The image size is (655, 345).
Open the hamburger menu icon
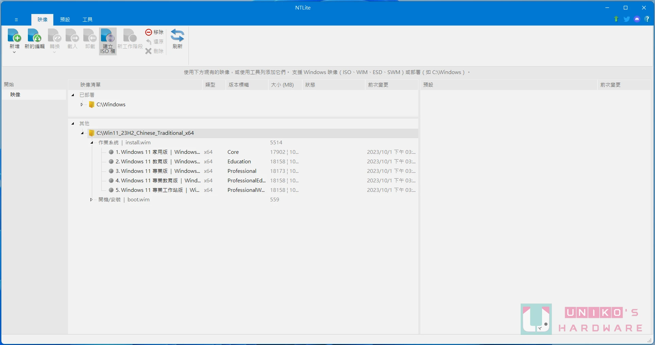[16, 20]
